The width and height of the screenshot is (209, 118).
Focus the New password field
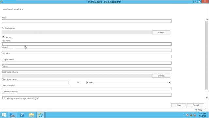tap(87, 88)
